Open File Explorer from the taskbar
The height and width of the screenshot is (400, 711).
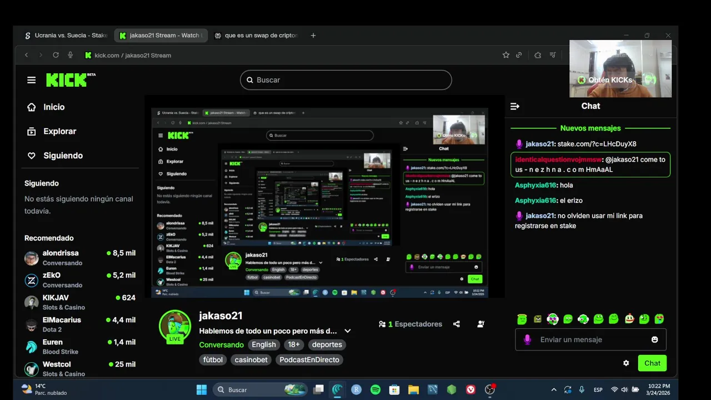(x=413, y=390)
